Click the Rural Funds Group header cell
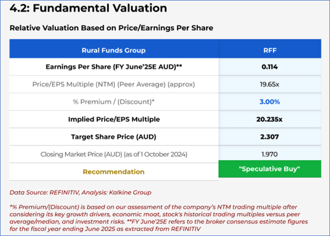The height and width of the screenshot is (236, 330). [x=113, y=50]
